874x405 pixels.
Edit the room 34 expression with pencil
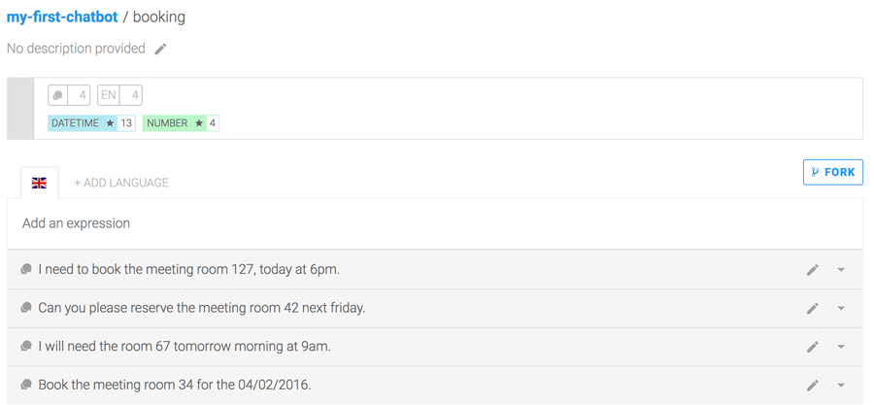(813, 385)
